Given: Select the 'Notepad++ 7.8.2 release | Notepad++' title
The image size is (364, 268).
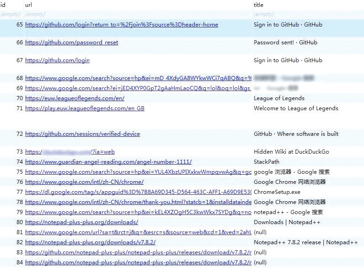Looking at the screenshot, I should click(x=306, y=242).
